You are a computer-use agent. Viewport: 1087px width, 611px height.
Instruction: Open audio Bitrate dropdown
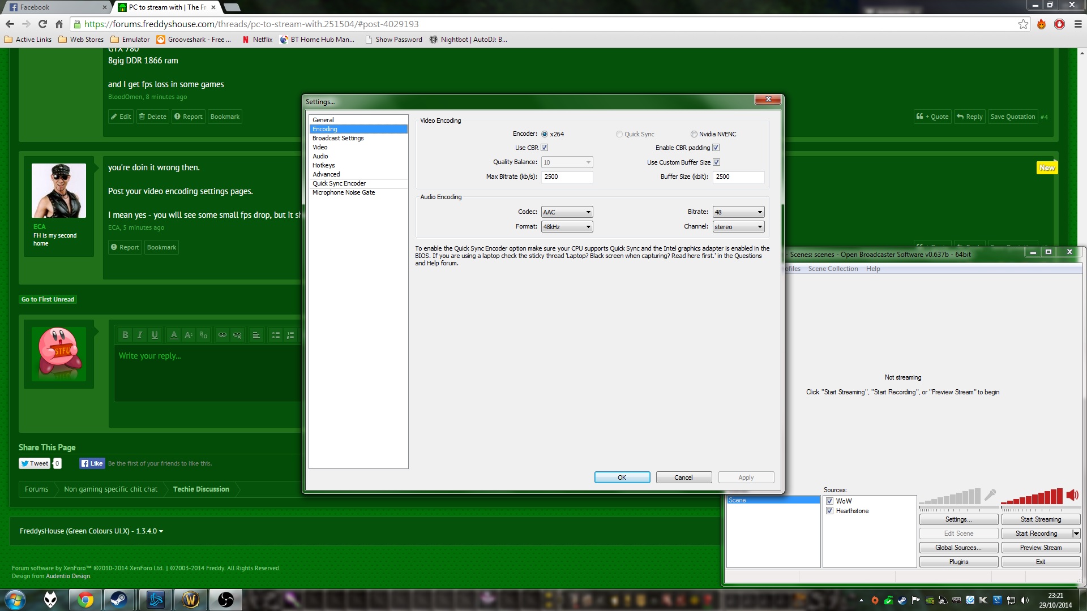(x=739, y=212)
